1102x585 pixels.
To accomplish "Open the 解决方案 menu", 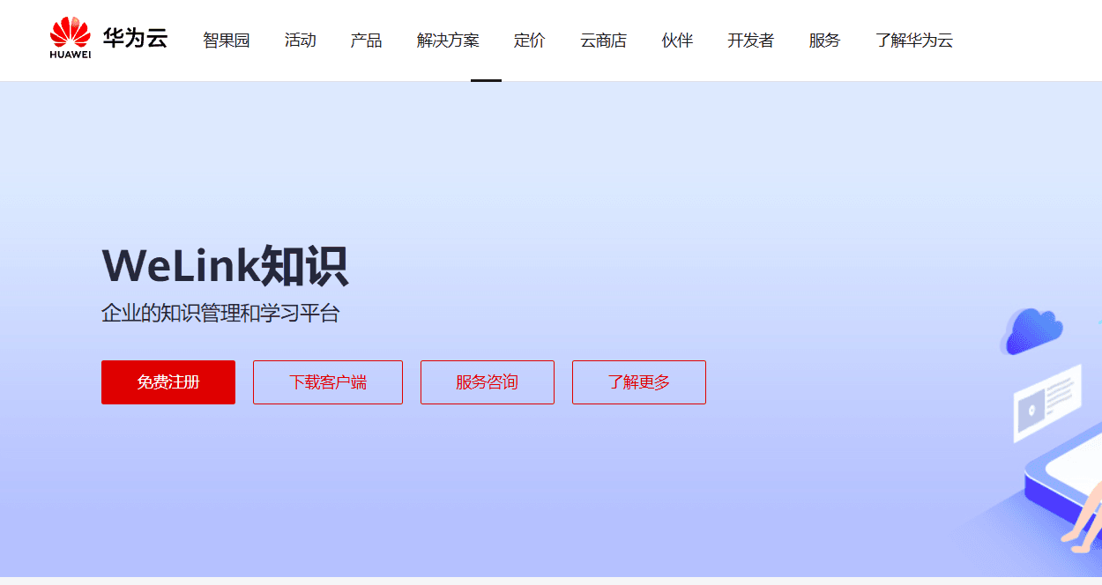I will tap(449, 41).
